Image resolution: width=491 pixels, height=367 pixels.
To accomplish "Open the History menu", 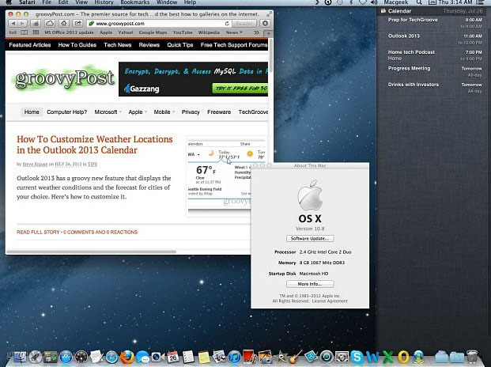I will (x=104, y=2).
